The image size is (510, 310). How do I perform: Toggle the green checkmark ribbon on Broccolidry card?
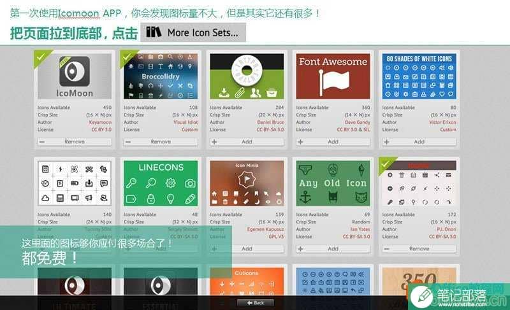point(127,57)
